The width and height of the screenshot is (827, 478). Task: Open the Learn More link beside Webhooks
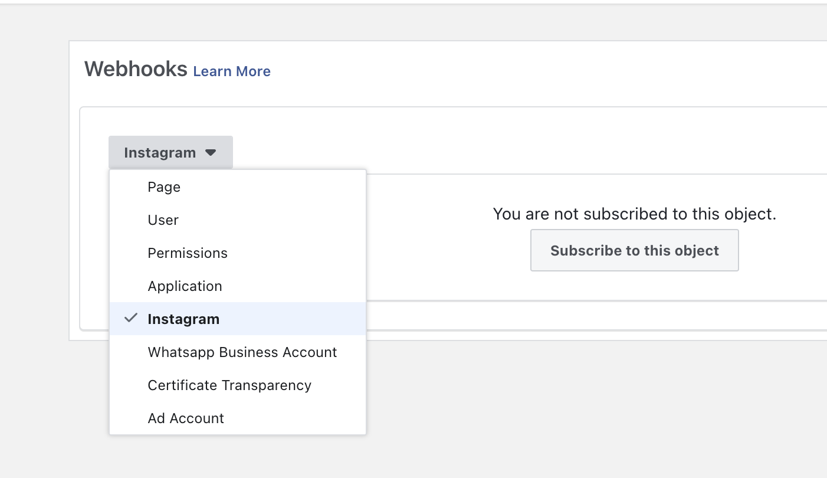point(232,71)
